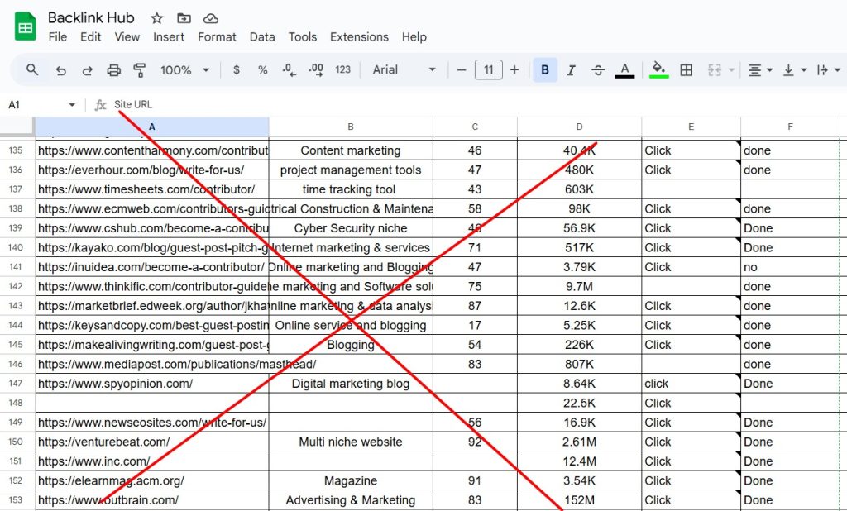The width and height of the screenshot is (847, 511).
Task: Select row 137 header
Action: 17,189
